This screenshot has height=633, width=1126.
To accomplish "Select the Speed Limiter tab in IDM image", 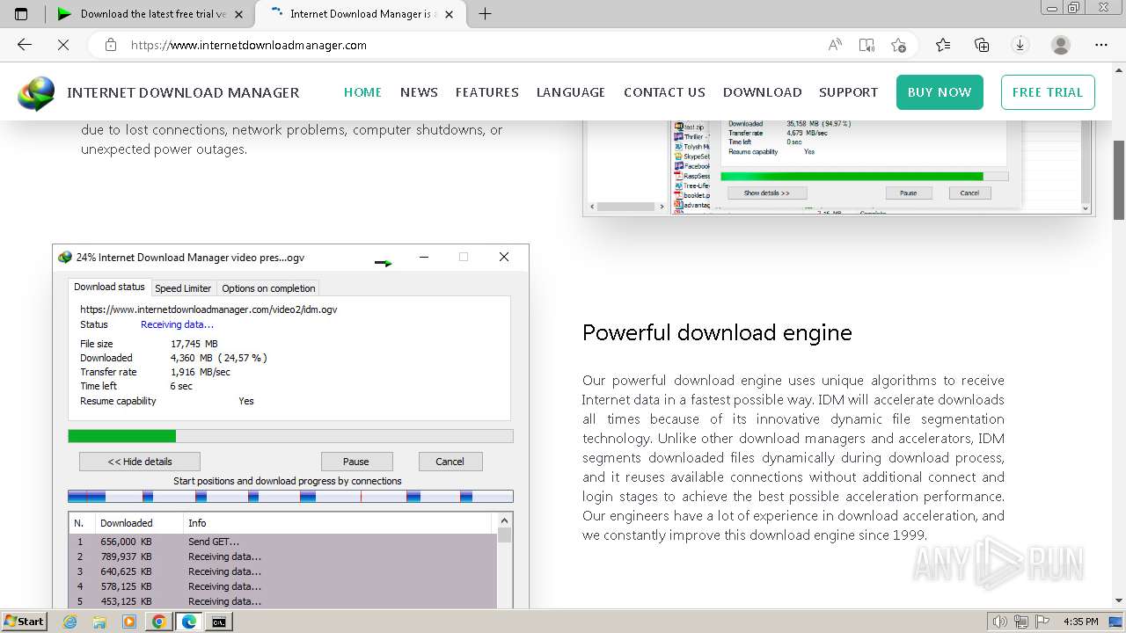I will pyautogui.click(x=183, y=288).
